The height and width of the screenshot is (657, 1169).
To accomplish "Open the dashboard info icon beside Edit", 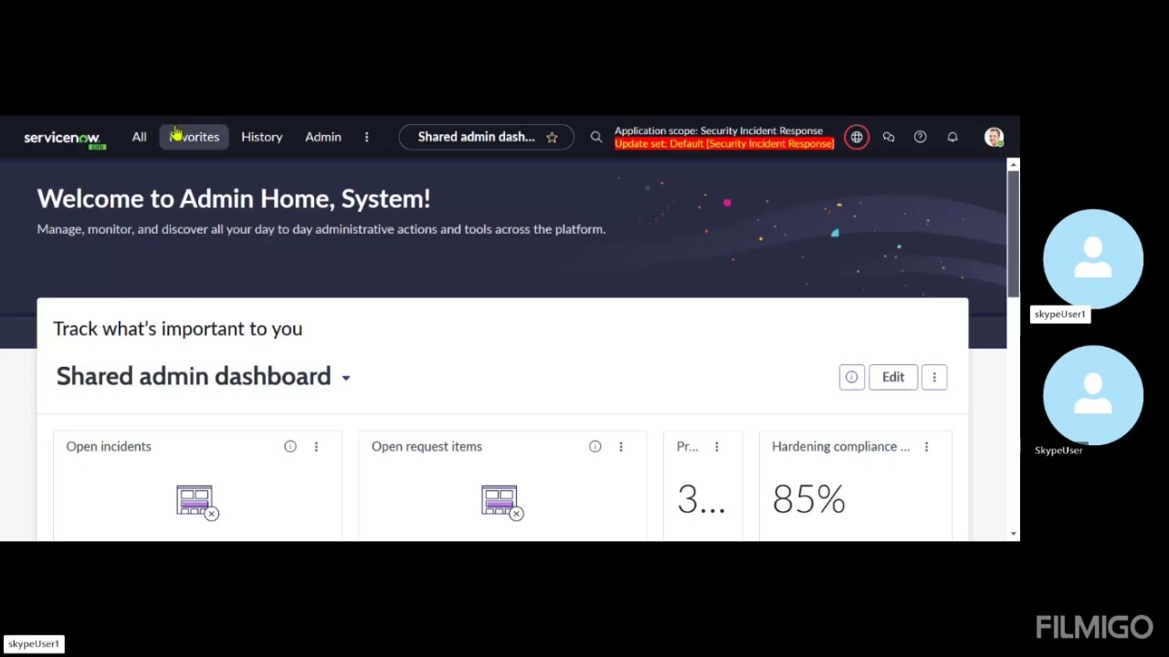I will [x=851, y=377].
